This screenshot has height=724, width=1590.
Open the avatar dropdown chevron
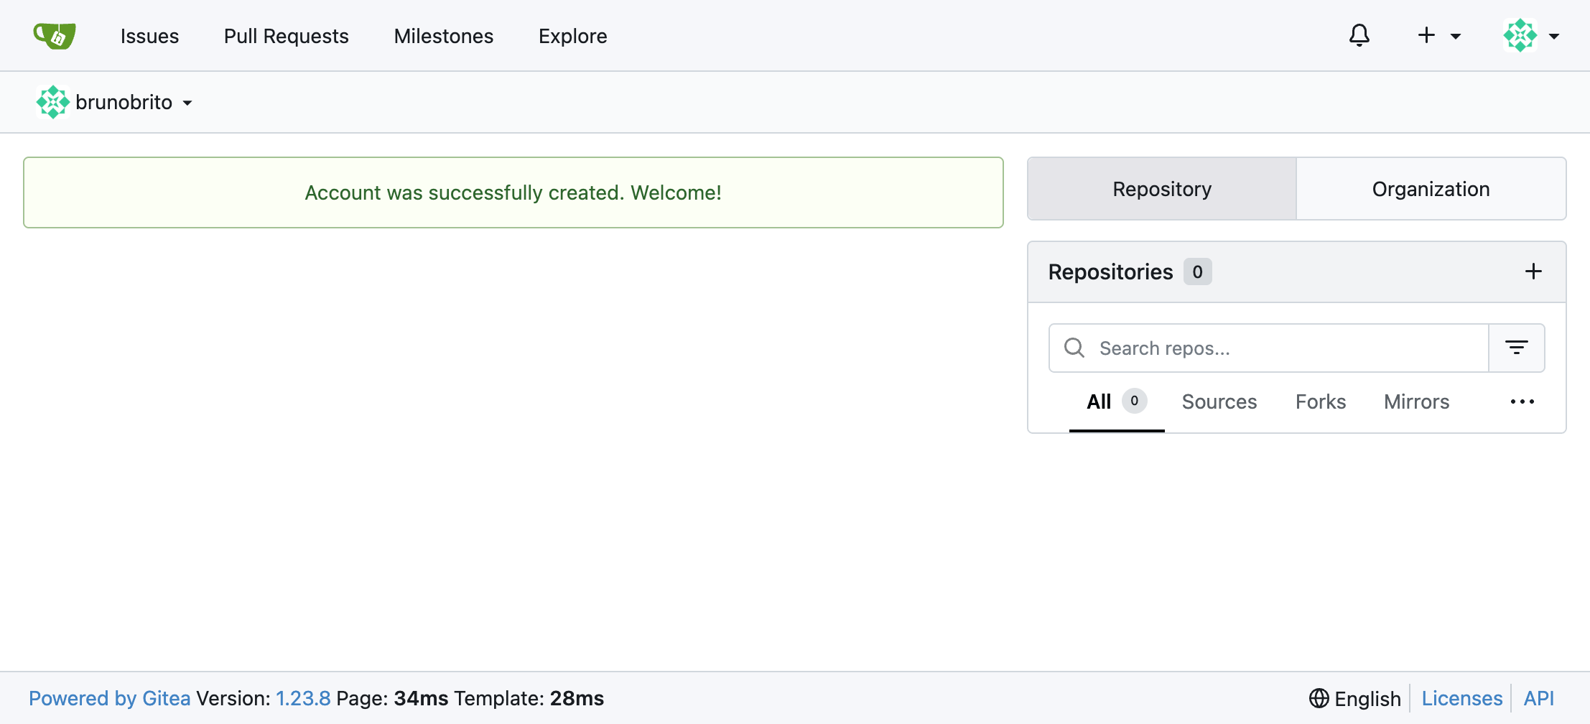tap(1555, 34)
